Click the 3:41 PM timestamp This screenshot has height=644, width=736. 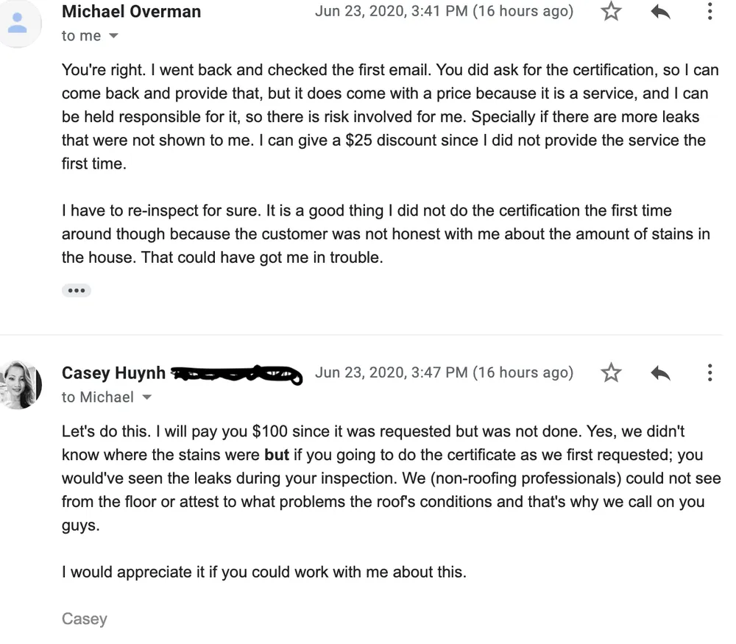[x=444, y=12]
